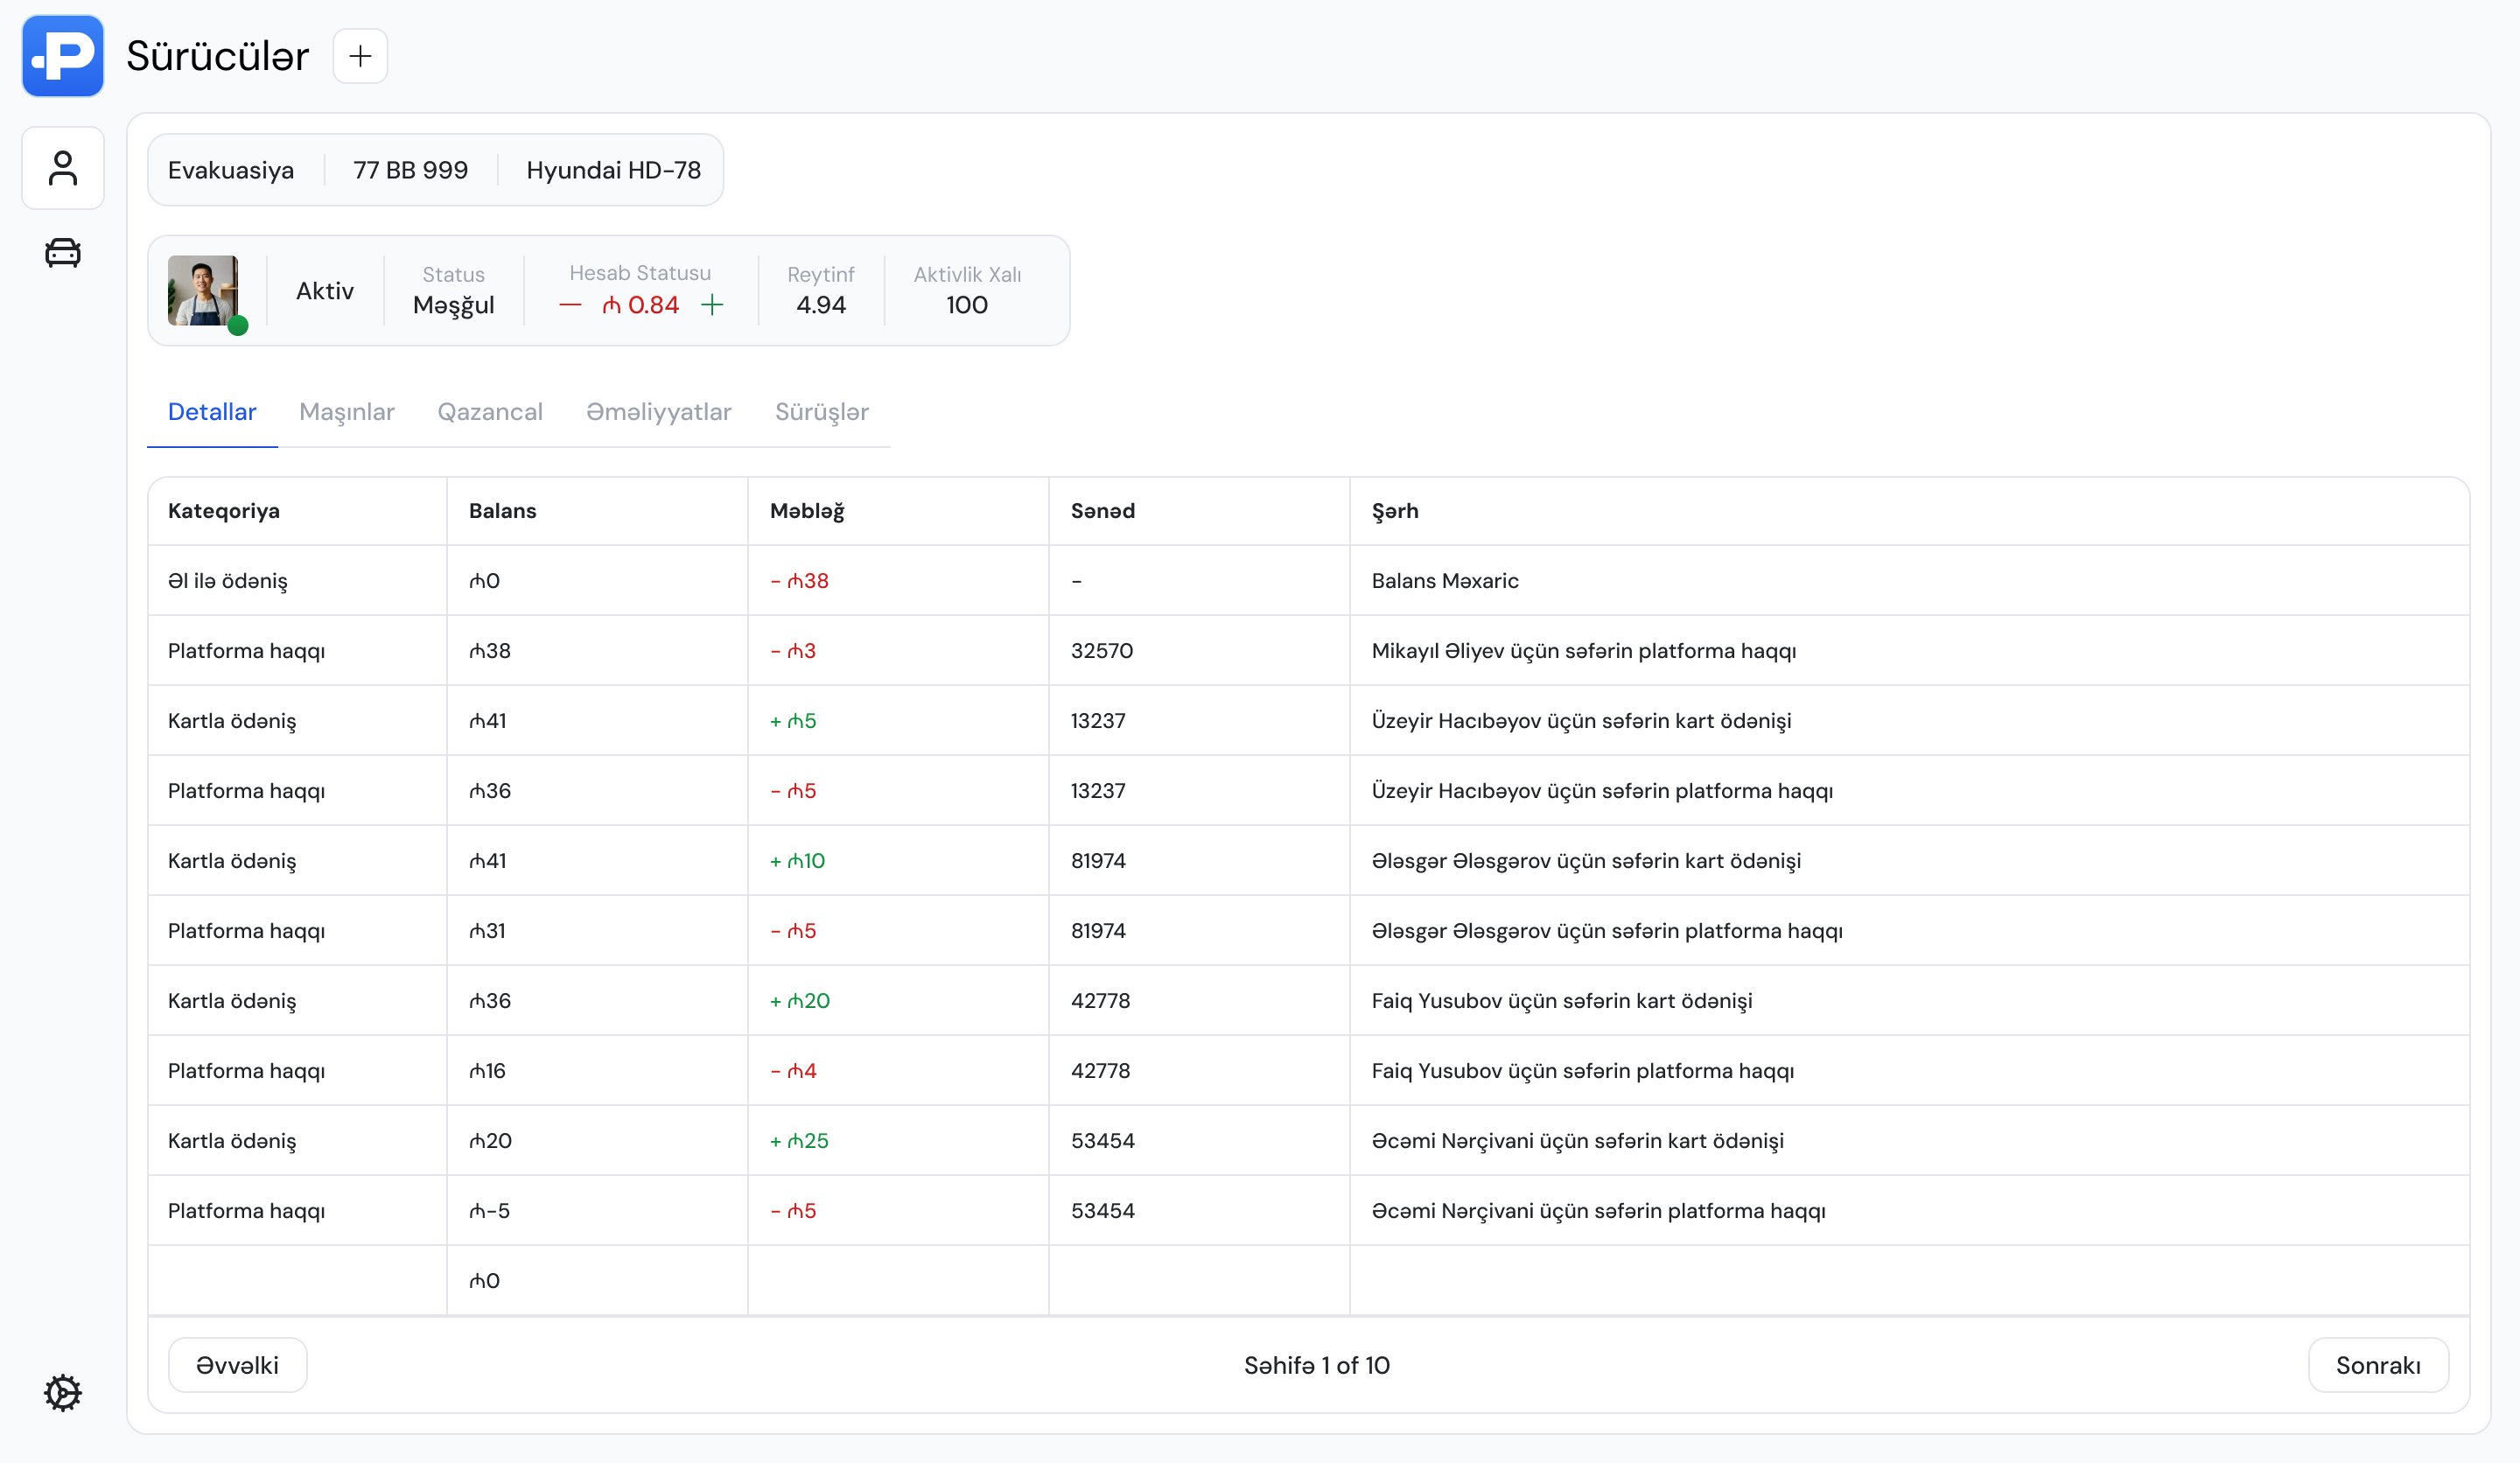Image resolution: width=2520 pixels, height=1463 pixels.
Task: Go to the Sürüşlər tab
Action: coord(821,412)
